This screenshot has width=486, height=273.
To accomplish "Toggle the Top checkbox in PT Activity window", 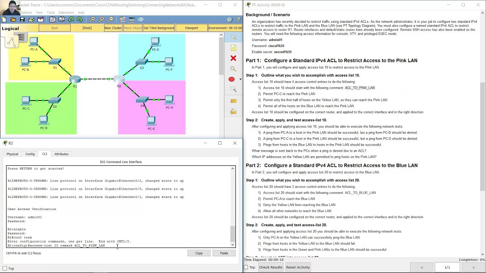I will [246, 267].
